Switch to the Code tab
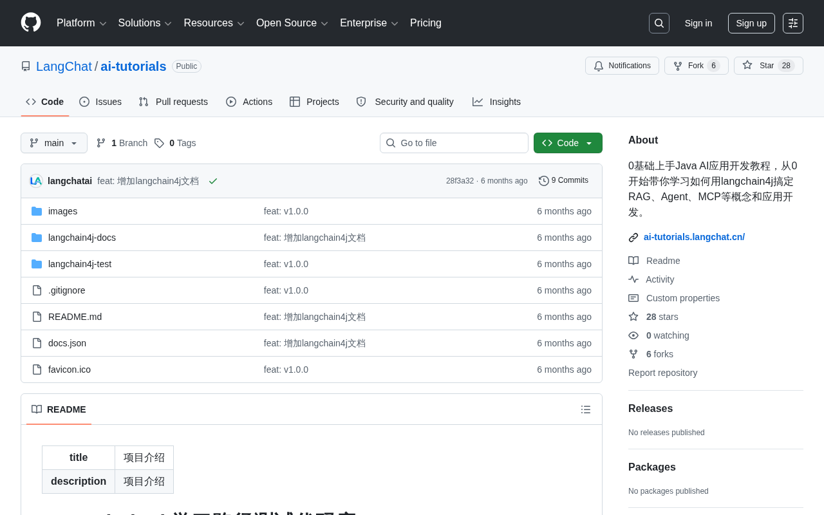 (x=45, y=102)
